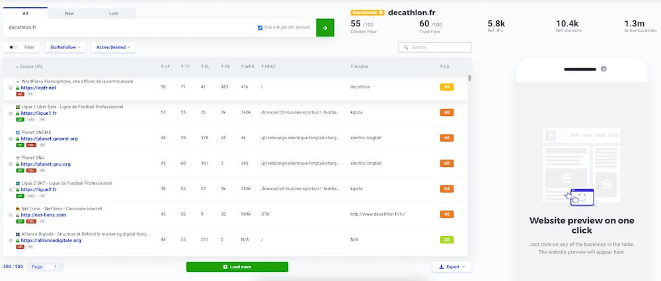Click the NF tag under wpfr.net
Screen dimensions: 661x281
(x=20, y=94)
